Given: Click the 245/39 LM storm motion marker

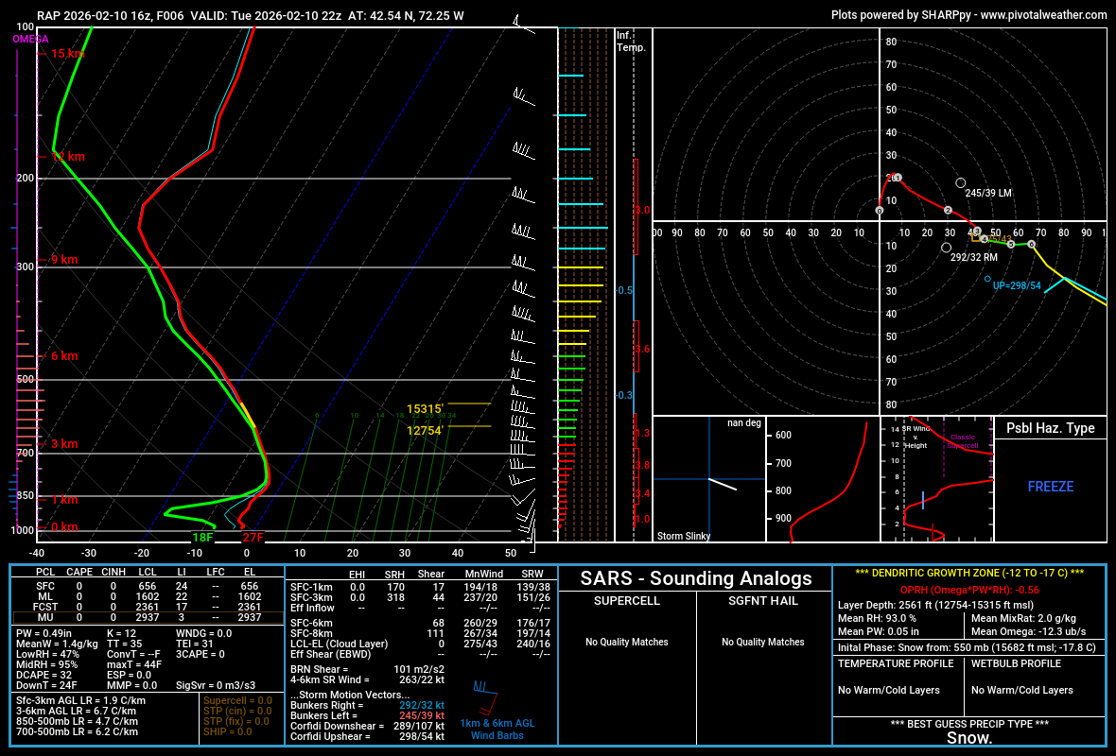Looking at the screenshot, I should click(961, 183).
